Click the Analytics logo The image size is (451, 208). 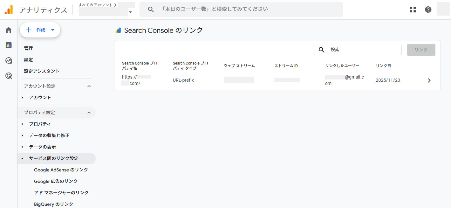[9, 9]
